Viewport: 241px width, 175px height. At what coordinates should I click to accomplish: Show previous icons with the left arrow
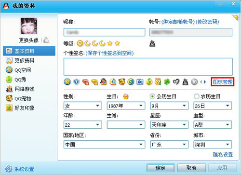[x=201, y=82]
